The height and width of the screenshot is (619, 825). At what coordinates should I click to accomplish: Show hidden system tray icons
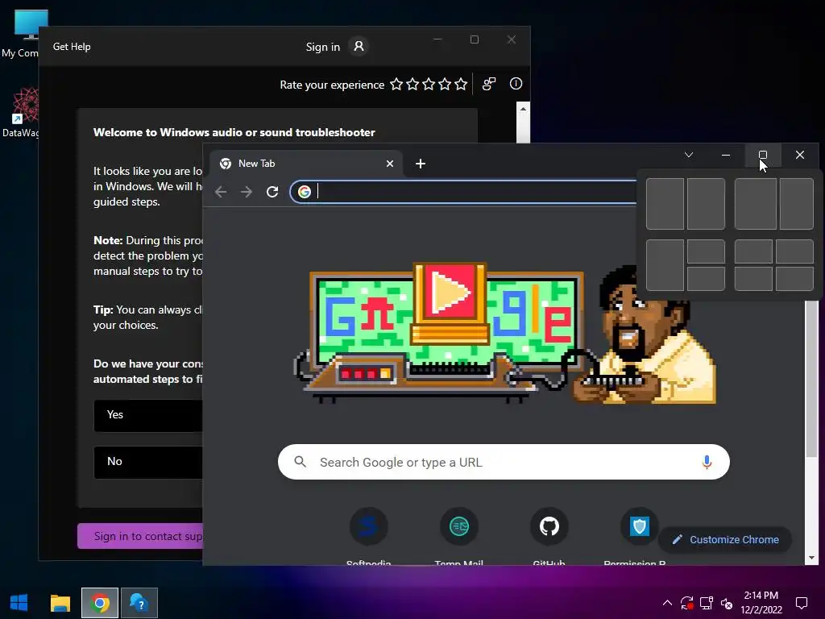tap(667, 603)
